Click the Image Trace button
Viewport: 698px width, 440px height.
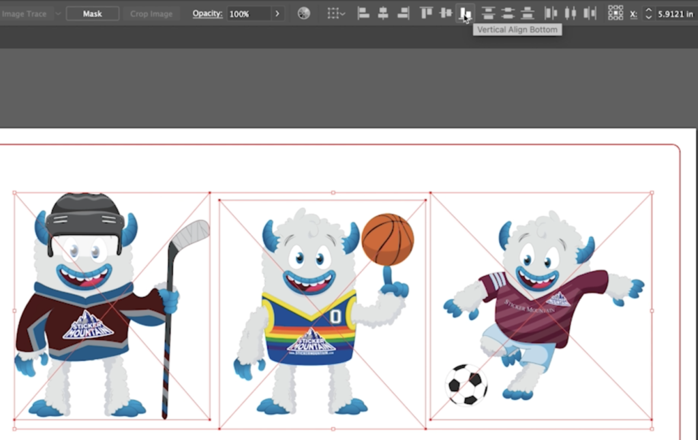24,14
